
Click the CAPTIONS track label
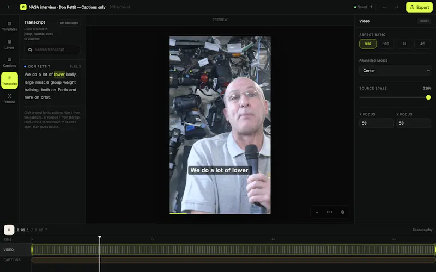coord(12,260)
